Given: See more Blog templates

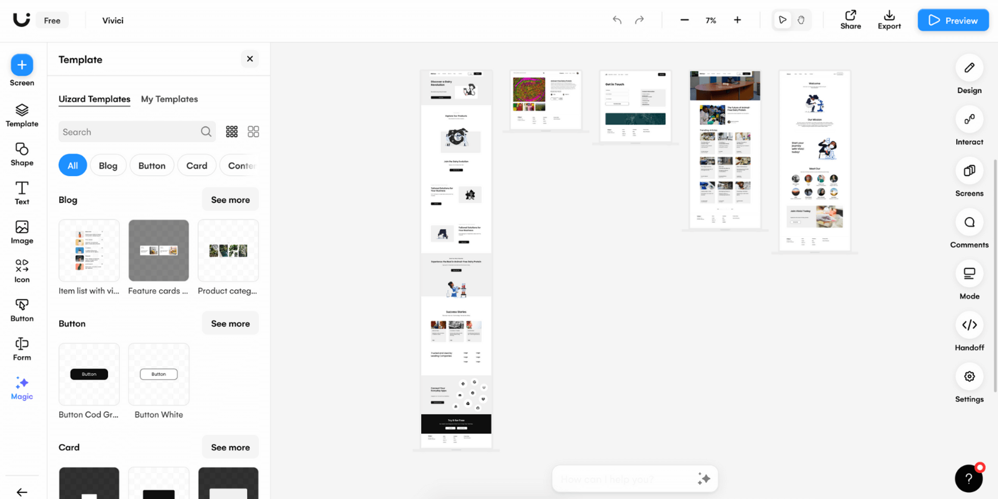Looking at the screenshot, I should tap(230, 200).
